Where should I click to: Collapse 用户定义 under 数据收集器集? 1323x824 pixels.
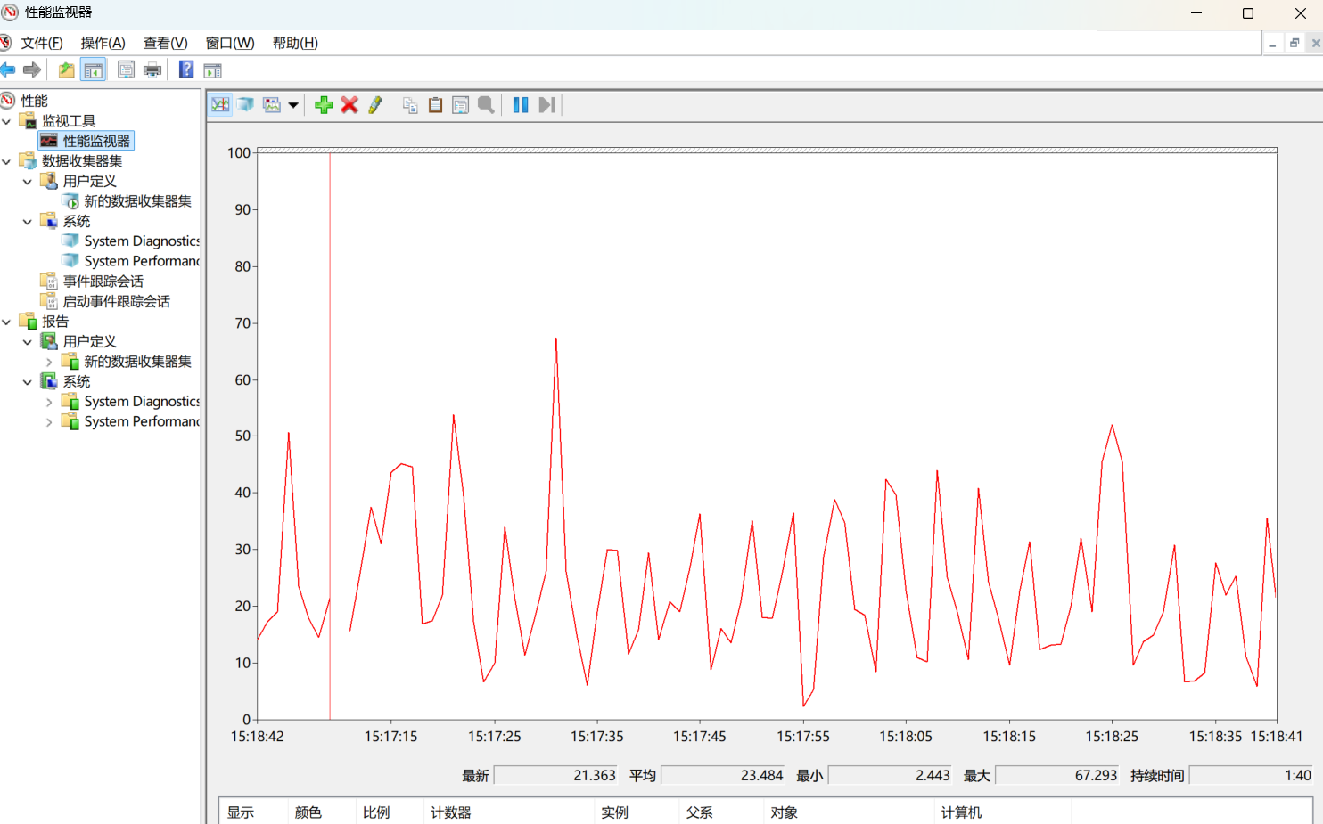pos(28,182)
